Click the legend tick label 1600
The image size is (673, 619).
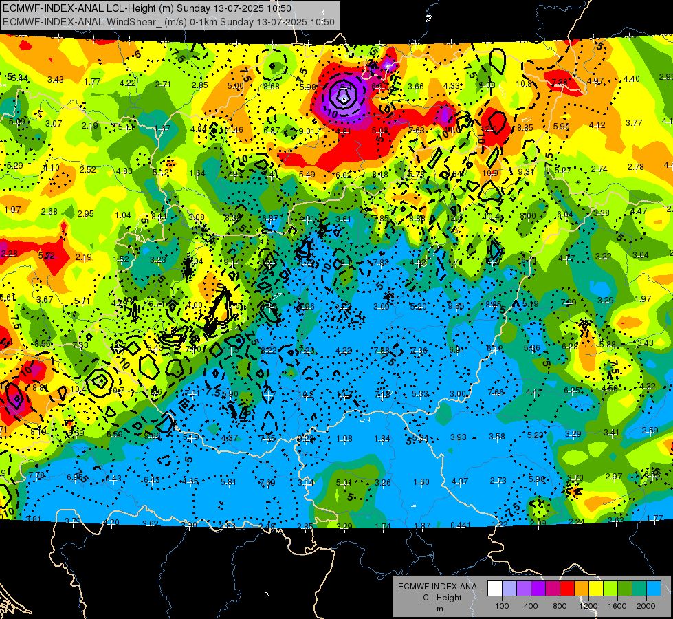pos(617,606)
